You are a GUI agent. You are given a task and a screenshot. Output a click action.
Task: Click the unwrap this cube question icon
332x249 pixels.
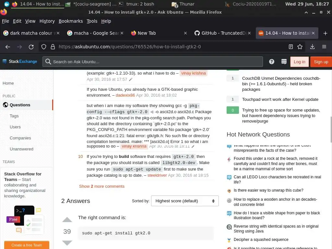[x=229, y=191]
